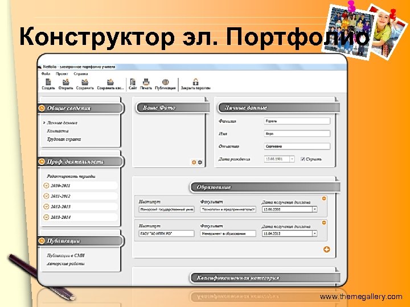Screen dimensions: 410x307
Task: Collapse the Проф. деятельность section
Action: (42, 161)
